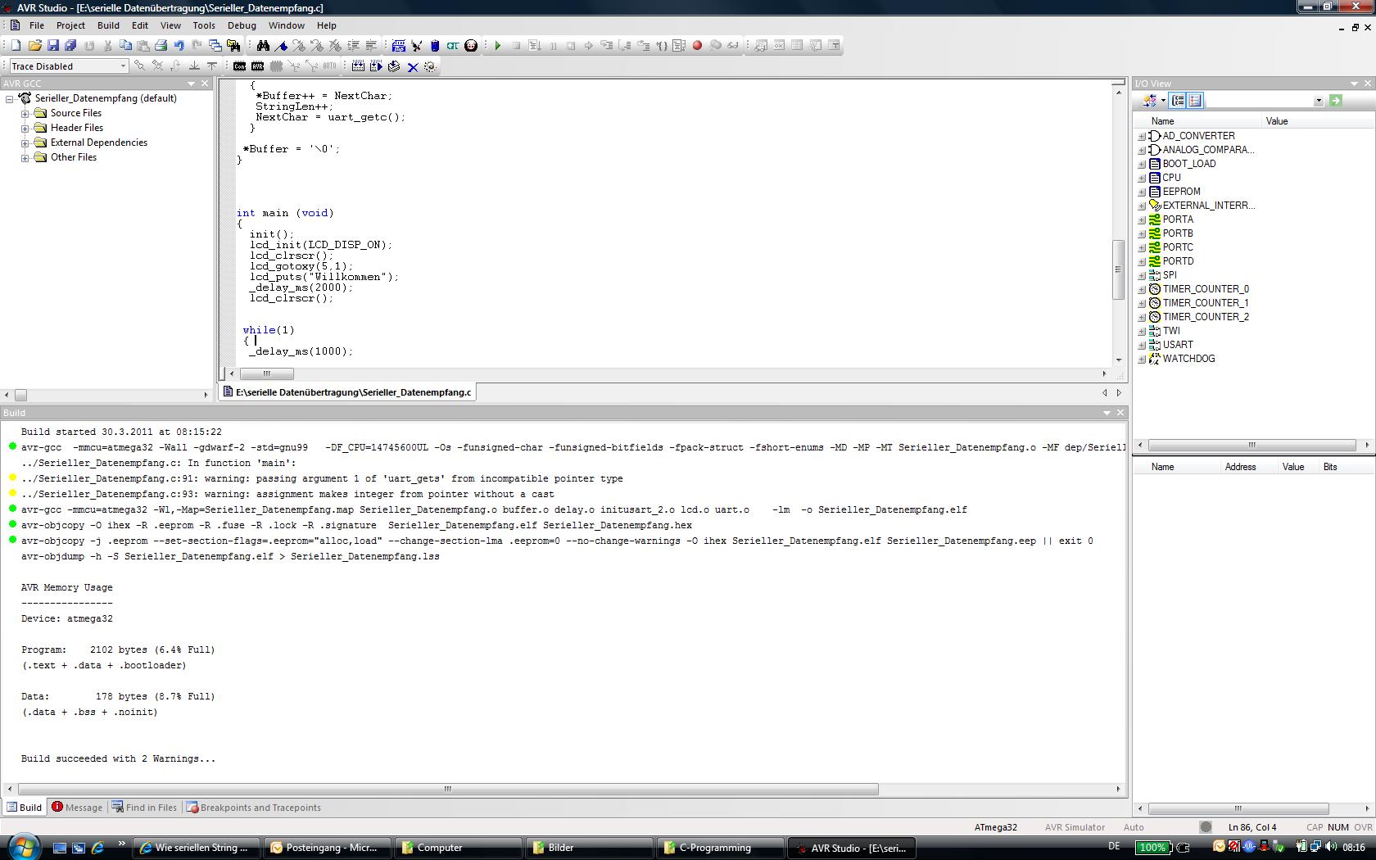Expand the USART register group
Screen dimensions: 1376x860
[1142, 345]
